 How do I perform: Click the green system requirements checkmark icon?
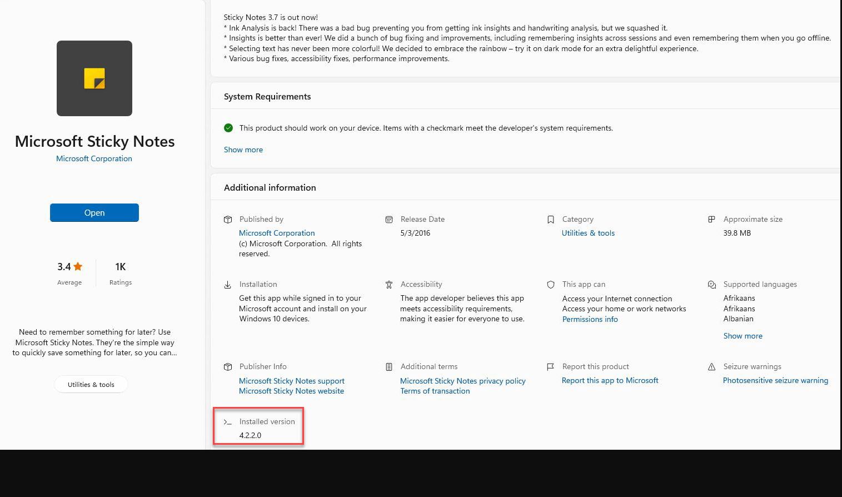(x=228, y=128)
